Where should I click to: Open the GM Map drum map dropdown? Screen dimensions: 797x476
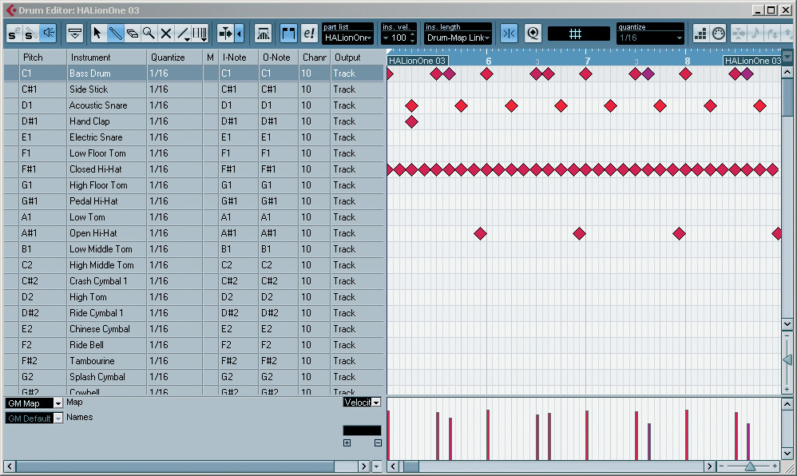(34, 403)
